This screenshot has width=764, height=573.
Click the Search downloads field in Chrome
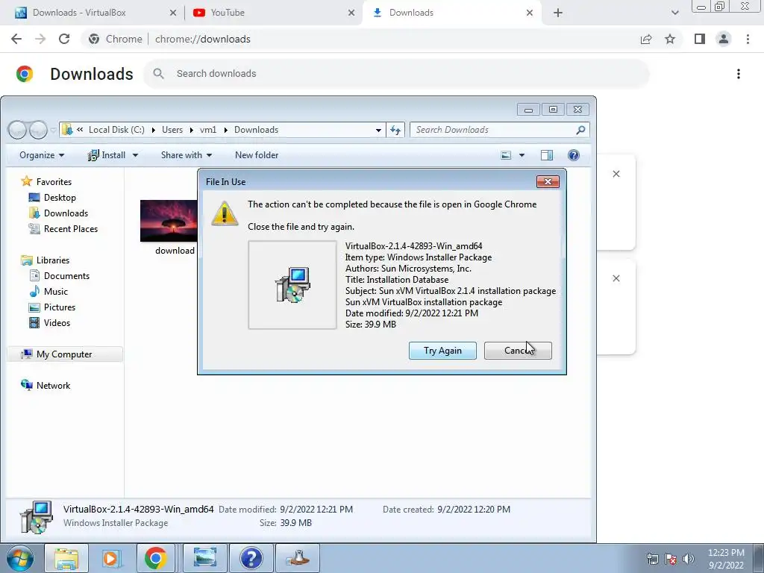coord(397,74)
